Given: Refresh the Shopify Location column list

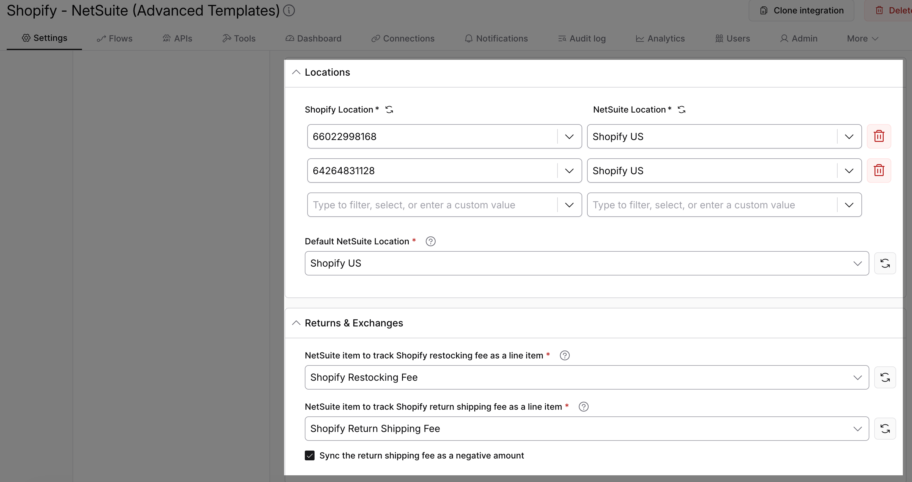Looking at the screenshot, I should 389,110.
